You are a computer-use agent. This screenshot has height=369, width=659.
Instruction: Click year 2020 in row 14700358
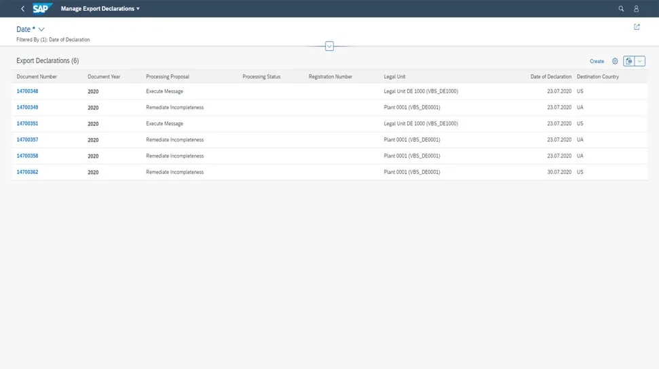tap(93, 156)
